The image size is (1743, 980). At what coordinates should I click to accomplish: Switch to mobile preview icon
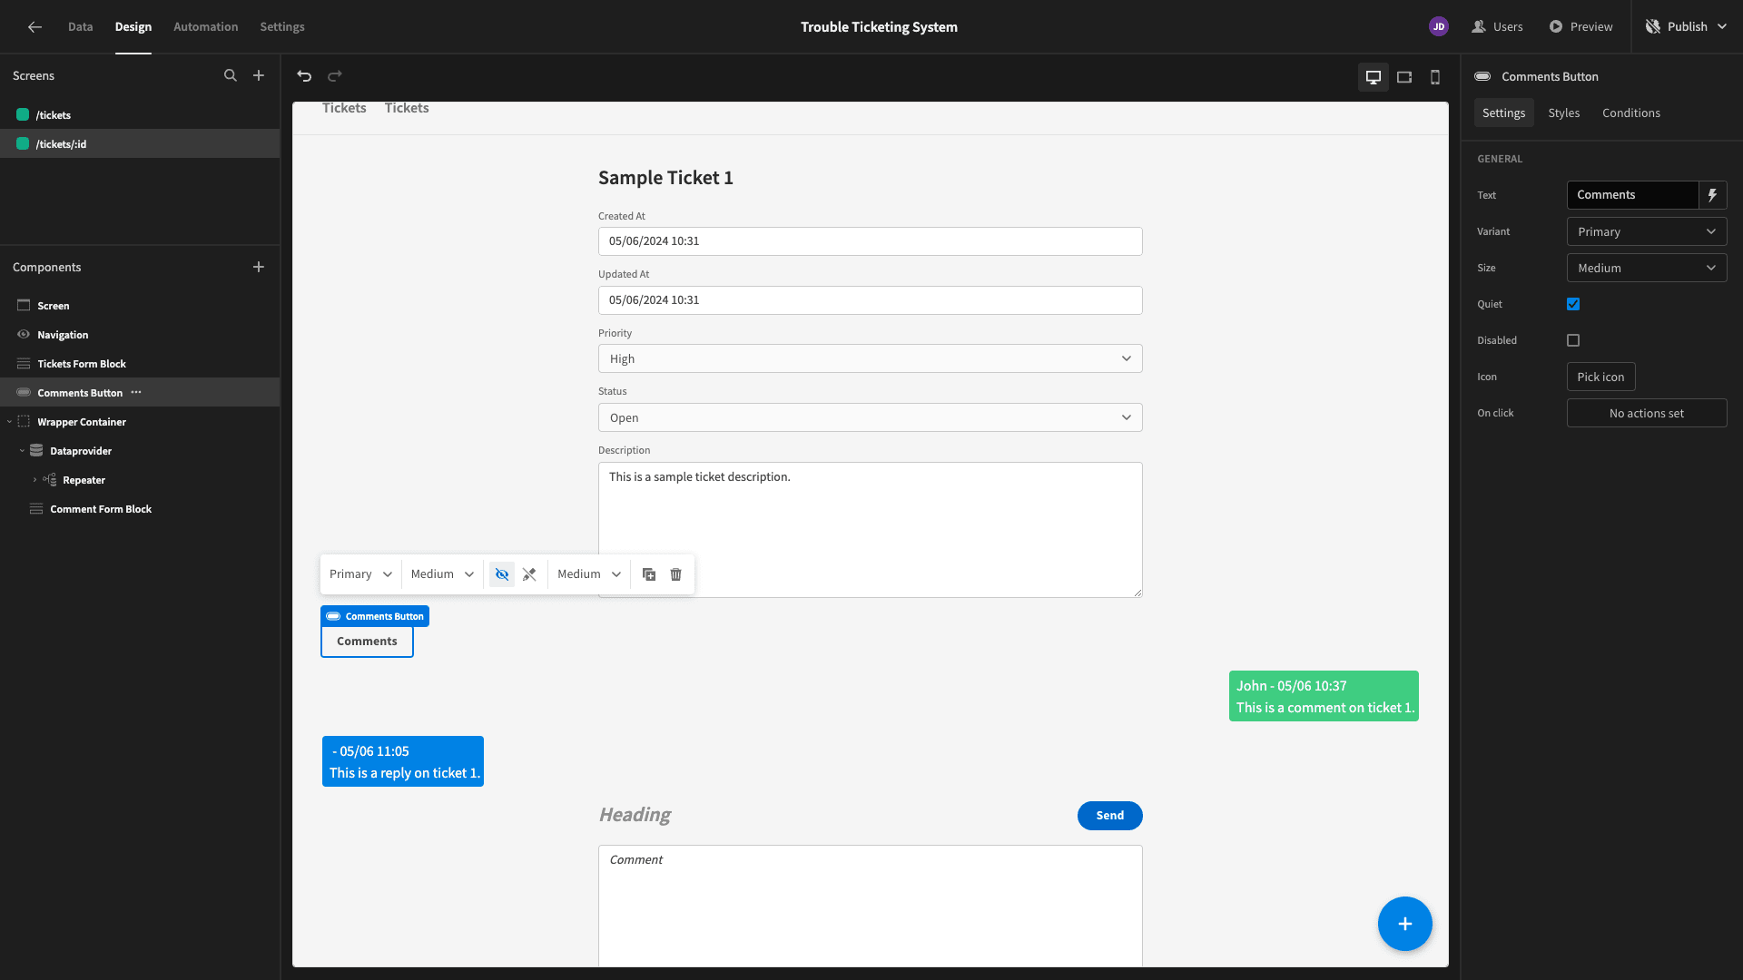[1435, 77]
